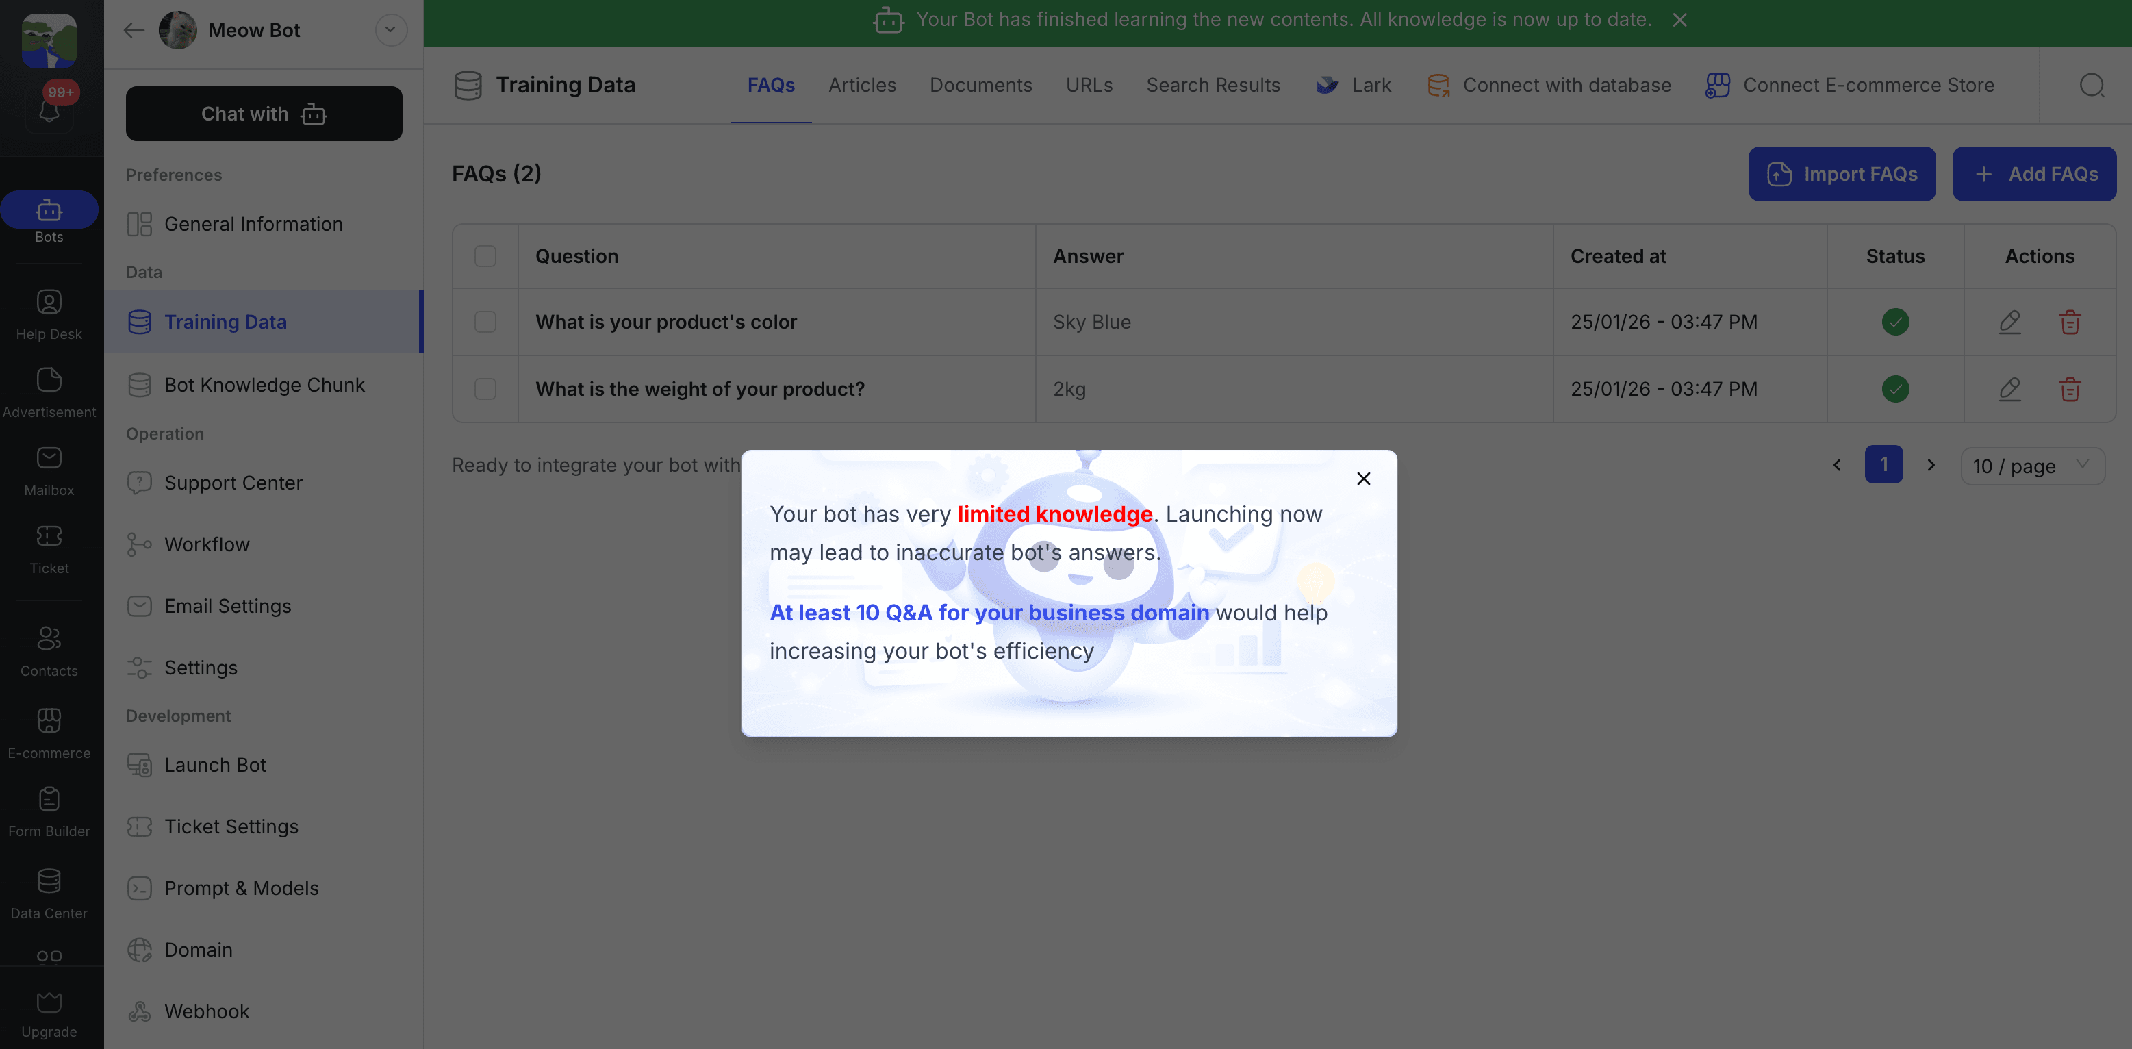Click the search magnifier icon

[2092, 86]
